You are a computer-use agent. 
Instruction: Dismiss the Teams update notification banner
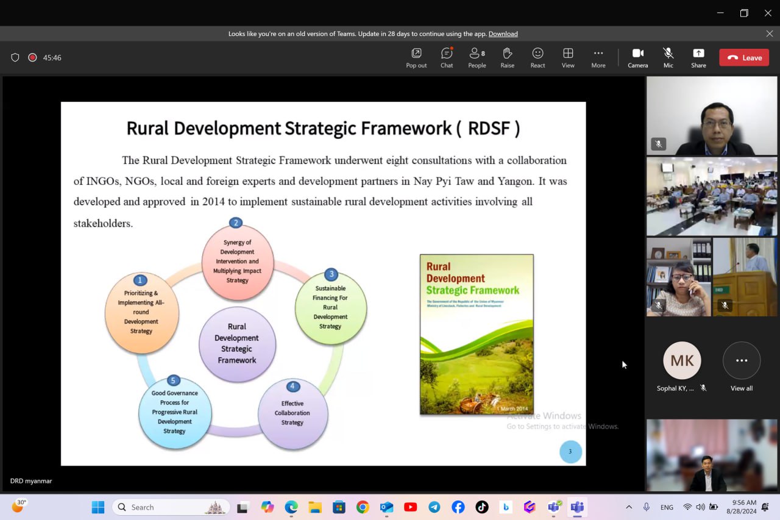(x=770, y=34)
